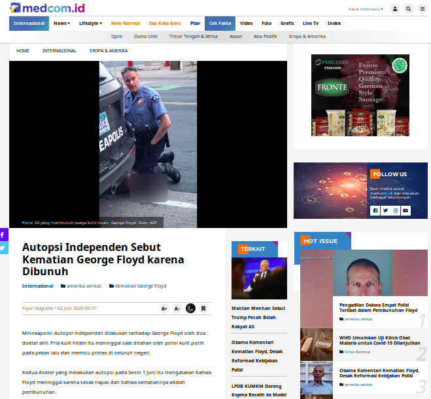Image resolution: width=431 pixels, height=399 pixels.
Task: Click the Kematian George Floyd tag link
Action: click(141, 286)
